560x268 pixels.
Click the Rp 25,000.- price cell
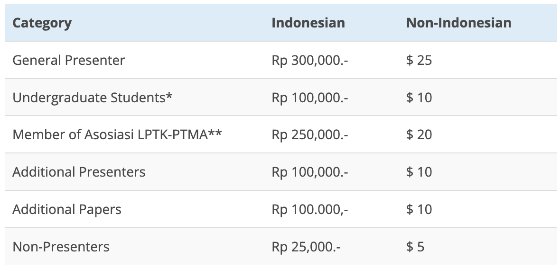pyautogui.click(x=306, y=247)
